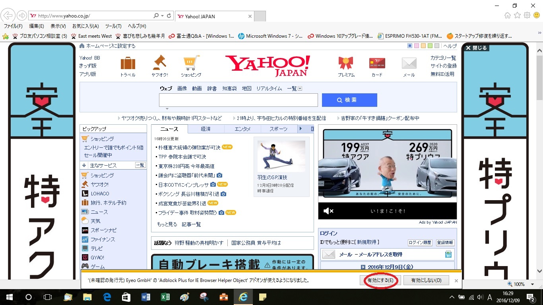Screen dimensions: 543x305
Task: Unmute the ad video speaker icon
Action: [328, 211]
